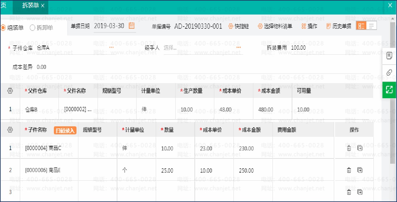Open 选择物料清单 material list selector
The height and width of the screenshot is (202, 397).
point(275,26)
